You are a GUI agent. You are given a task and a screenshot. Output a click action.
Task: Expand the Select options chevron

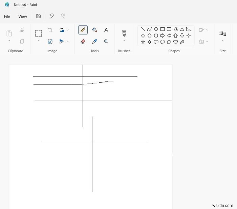pyautogui.click(x=39, y=41)
